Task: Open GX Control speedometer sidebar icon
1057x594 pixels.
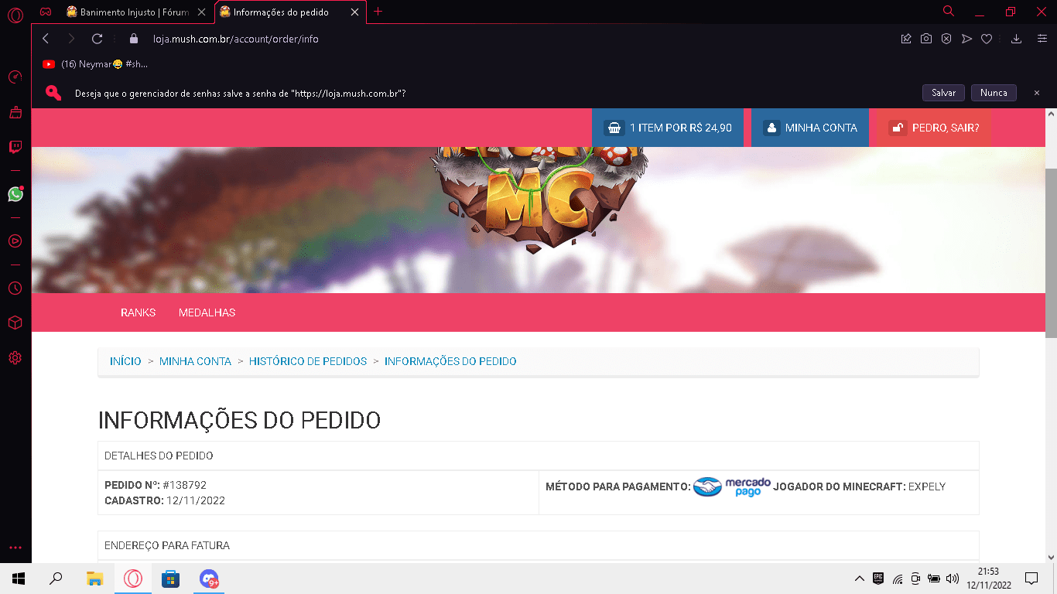Action: 15,77
